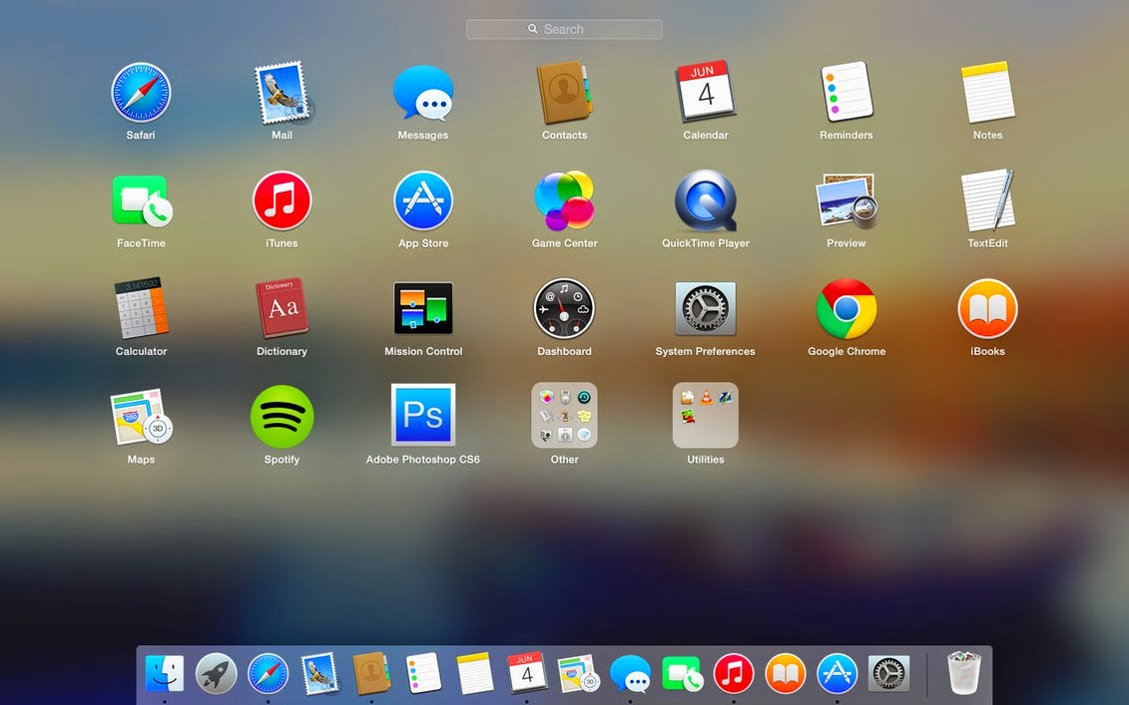Expand the Other apps folder
Viewport: 1129px width, 705px height.
(564, 415)
